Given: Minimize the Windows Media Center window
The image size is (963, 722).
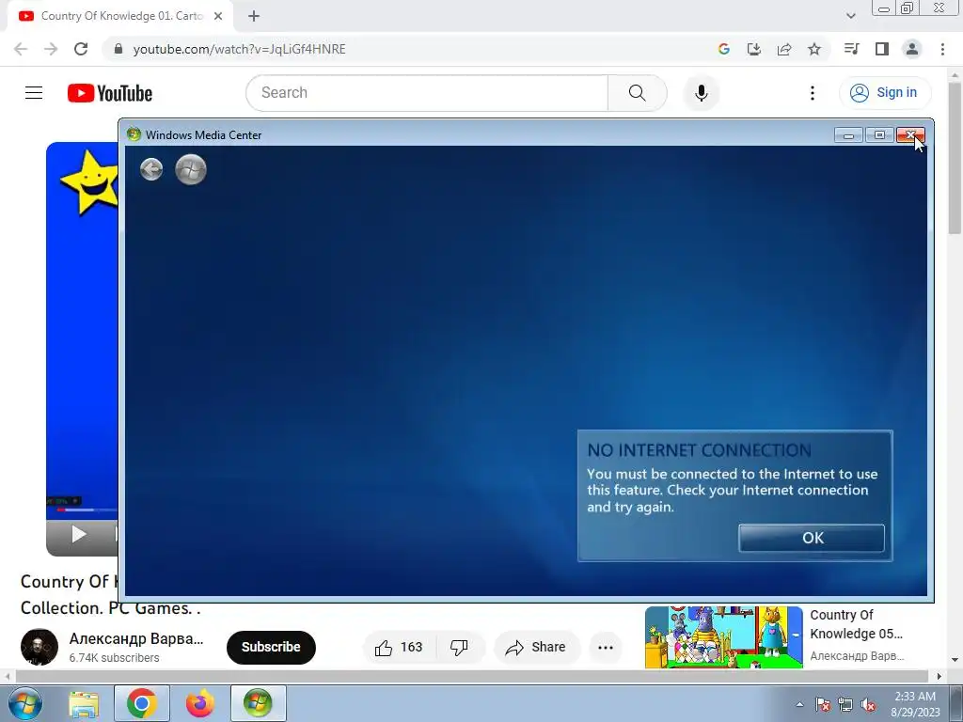Looking at the screenshot, I should point(848,135).
